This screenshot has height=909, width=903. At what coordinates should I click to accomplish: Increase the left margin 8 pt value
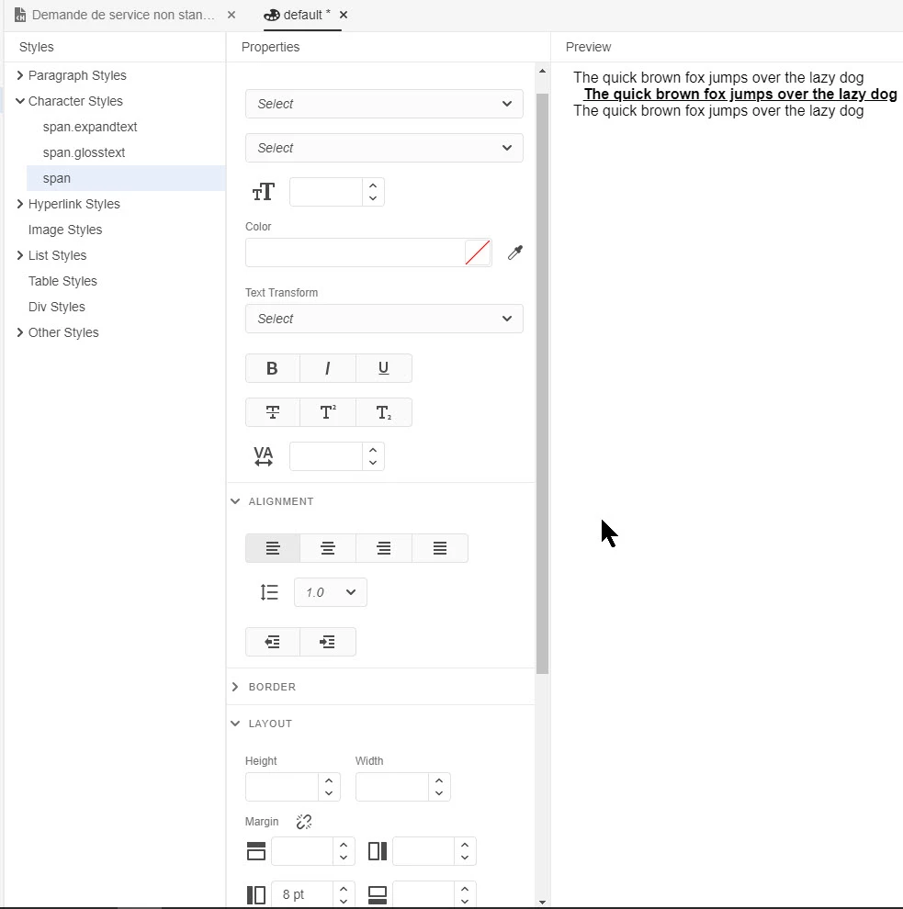[x=344, y=889]
